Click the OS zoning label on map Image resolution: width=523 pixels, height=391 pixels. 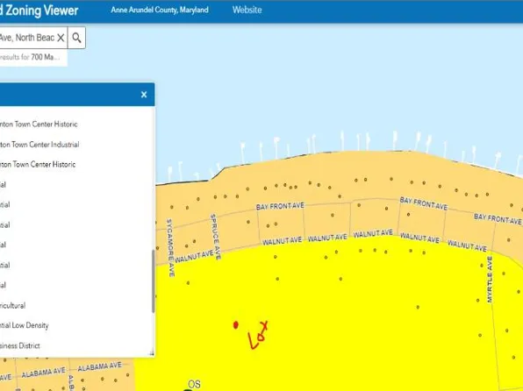194,384
